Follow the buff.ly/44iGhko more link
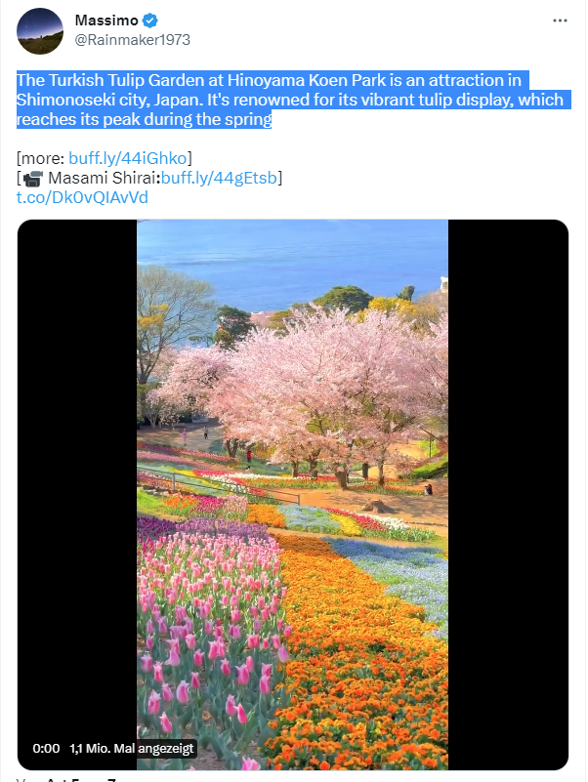 point(127,158)
